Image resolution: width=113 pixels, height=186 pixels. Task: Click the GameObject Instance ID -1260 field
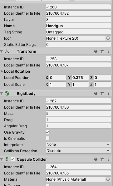[x=78, y=7]
